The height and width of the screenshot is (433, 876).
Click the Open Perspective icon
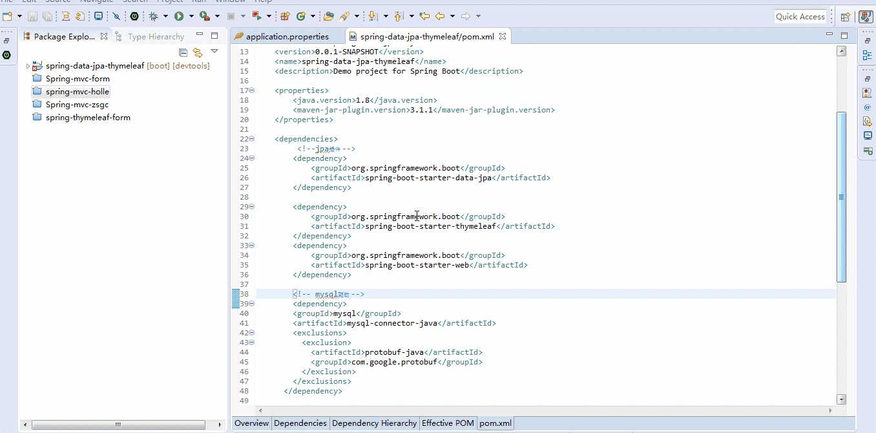coord(845,17)
